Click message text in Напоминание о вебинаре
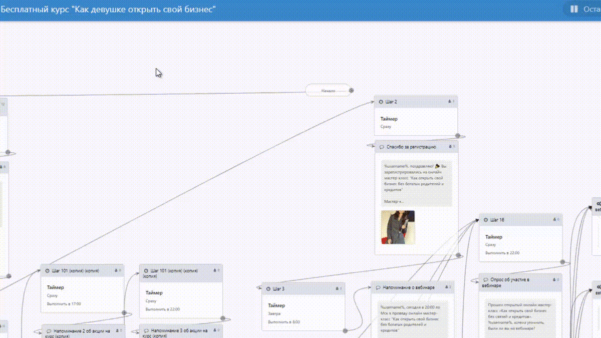 [x=411, y=318]
